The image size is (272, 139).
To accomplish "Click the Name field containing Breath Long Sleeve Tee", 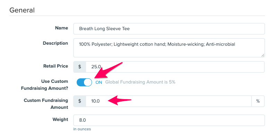I will (169, 29).
